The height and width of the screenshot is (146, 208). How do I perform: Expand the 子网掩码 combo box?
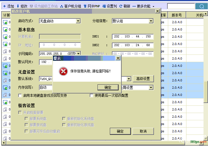(x=78, y=54)
